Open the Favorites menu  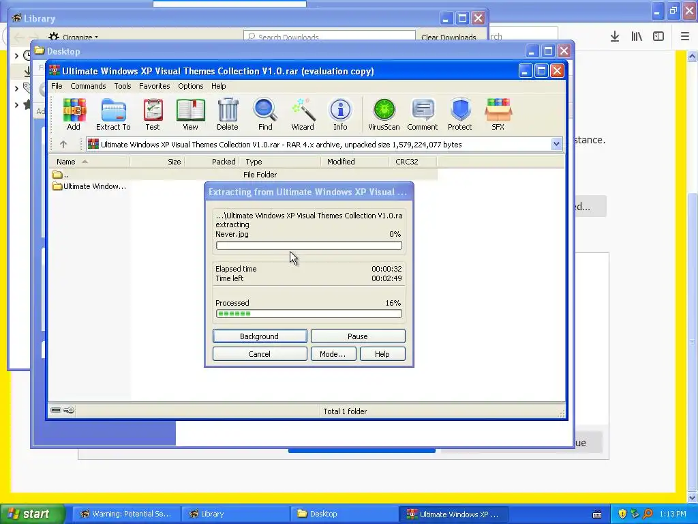155,86
